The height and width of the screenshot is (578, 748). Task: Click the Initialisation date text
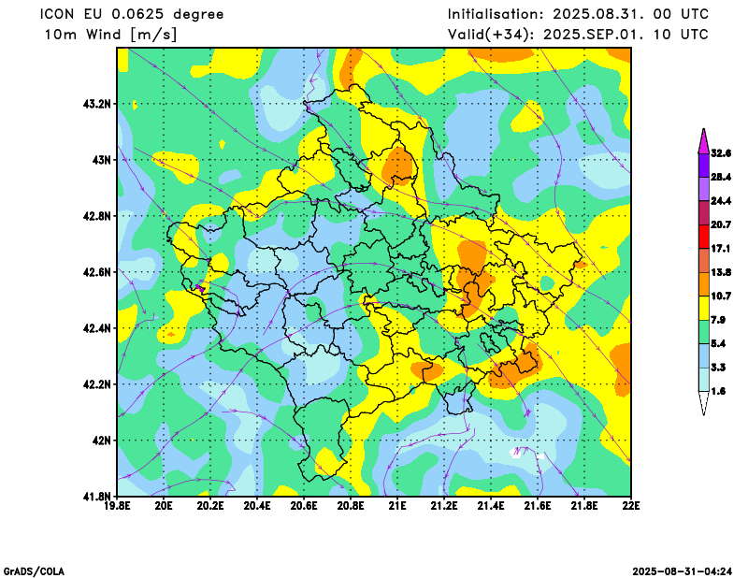pyautogui.click(x=578, y=14)
